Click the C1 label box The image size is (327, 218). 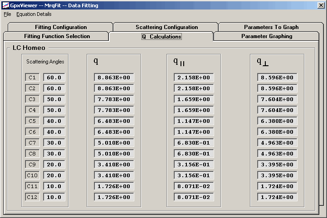click(x=32, y=78)
